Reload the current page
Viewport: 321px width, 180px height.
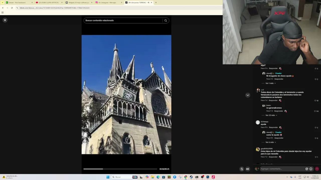(x=12, y=8)
